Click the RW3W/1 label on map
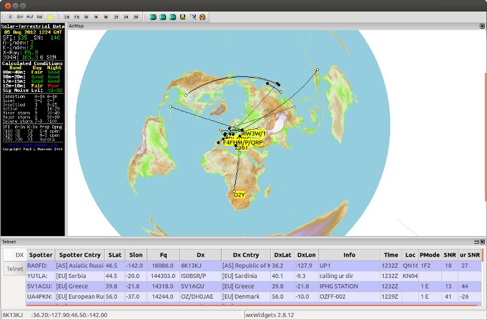The height and width of the screenshot is (320, 487). tap(254, 133)
